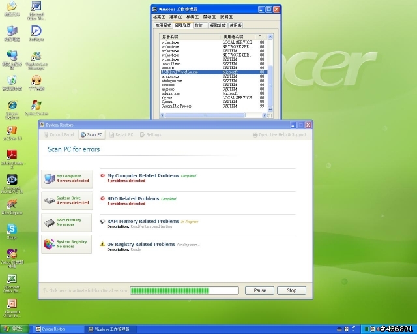Image resolution: width=417 pixels, height=334 pixels.
Task: Open the Windows Start menu
Action: pyautogui.click(x=14, y=329)
